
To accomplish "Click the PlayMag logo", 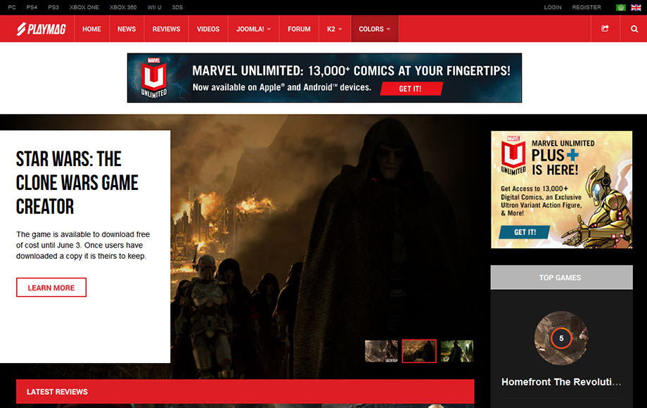I will coord(41,29).
